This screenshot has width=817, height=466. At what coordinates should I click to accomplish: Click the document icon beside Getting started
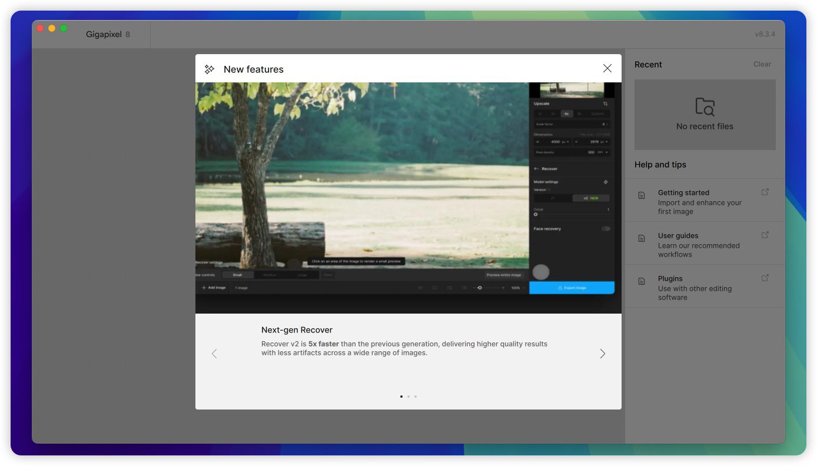pos(642,195)
